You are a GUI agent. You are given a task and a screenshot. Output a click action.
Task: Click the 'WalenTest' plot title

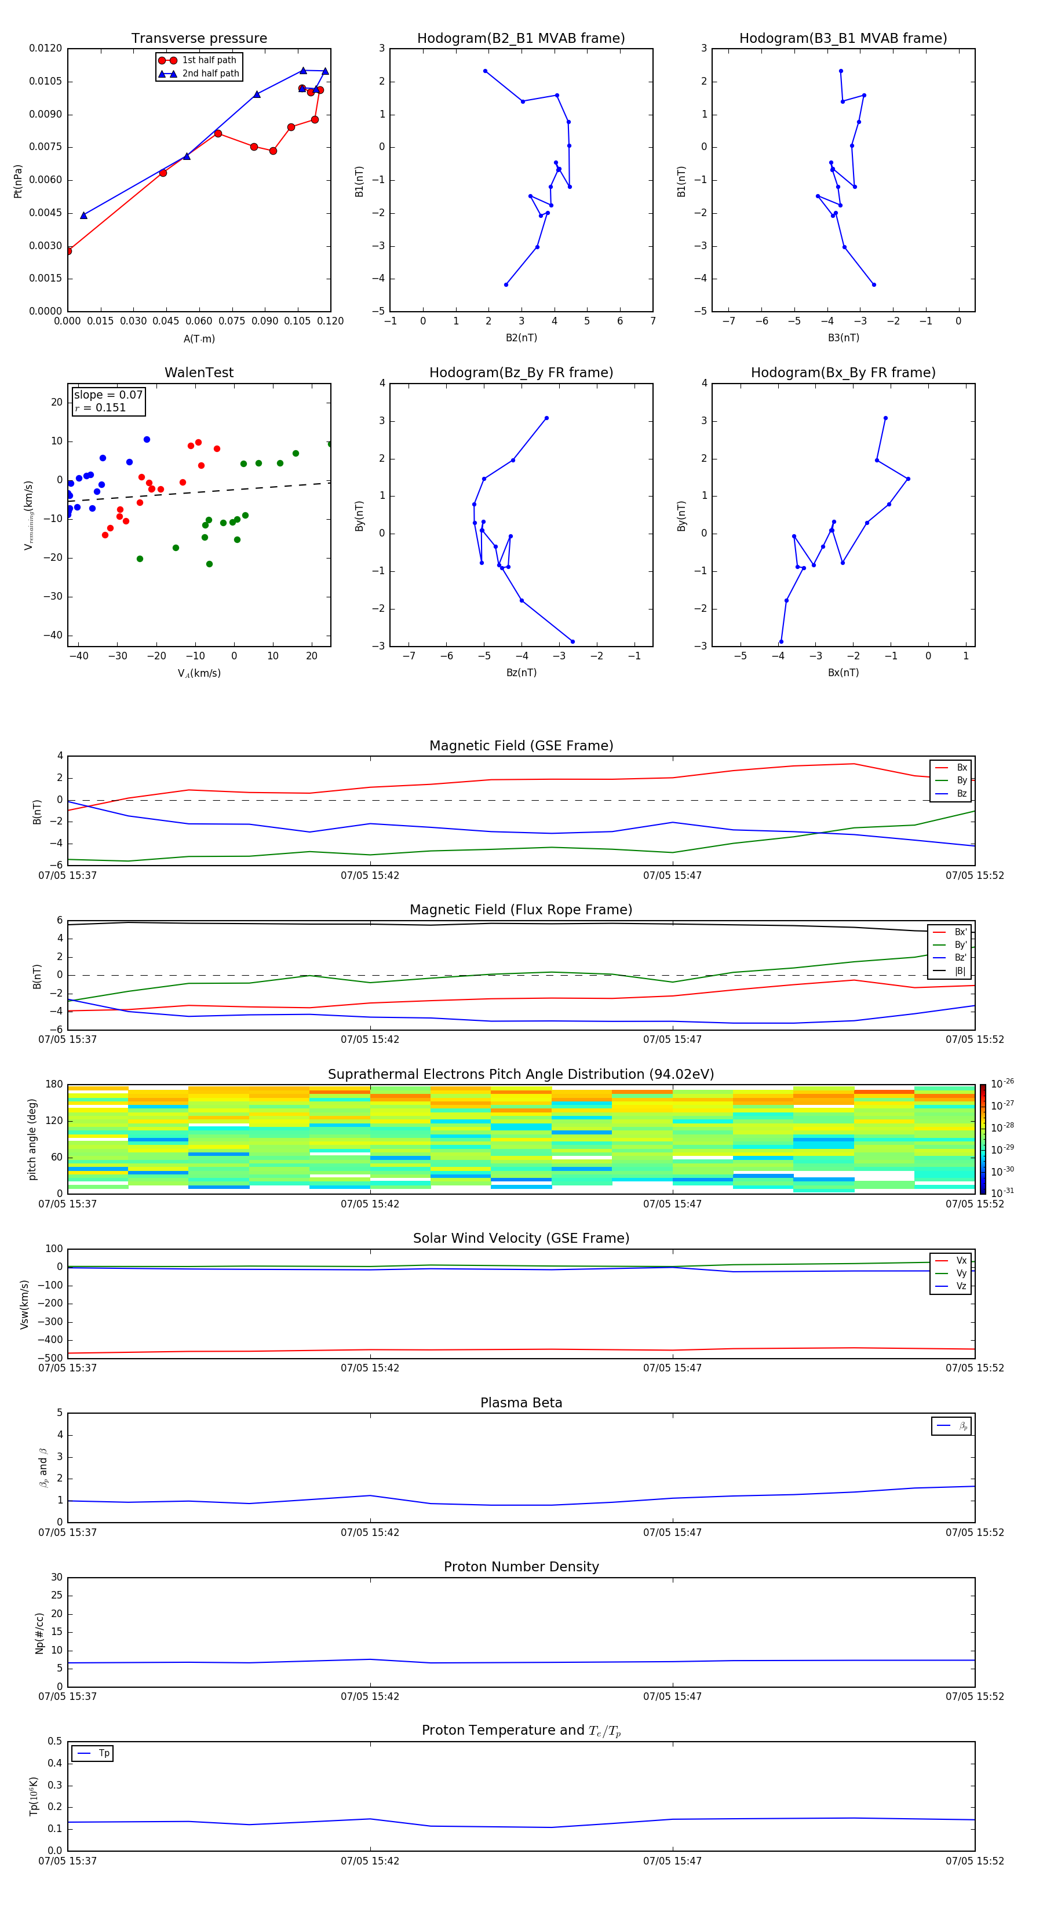199,373
